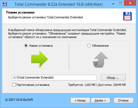Click the Режим установки heading
Image resolution: width=138 pixels, height=108 pixels.
pyautogui.click(x=20, y=12)
